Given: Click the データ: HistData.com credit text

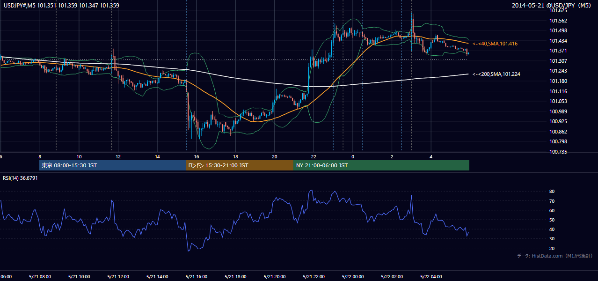Looking at the screenshot, I should 555,256.
